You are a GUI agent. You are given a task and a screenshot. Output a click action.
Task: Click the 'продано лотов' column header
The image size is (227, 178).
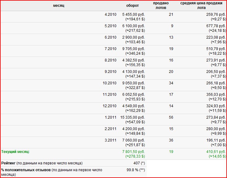(161, 5)
